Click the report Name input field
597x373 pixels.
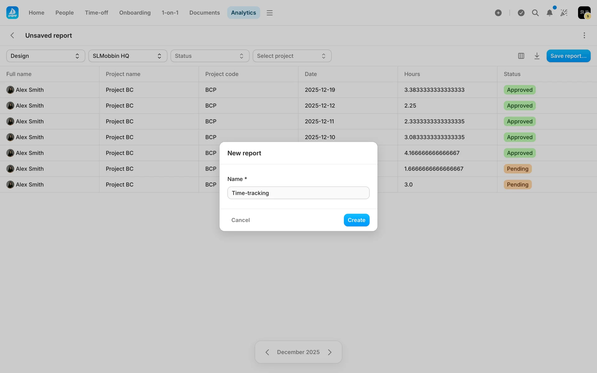click(x=298, y=193)
